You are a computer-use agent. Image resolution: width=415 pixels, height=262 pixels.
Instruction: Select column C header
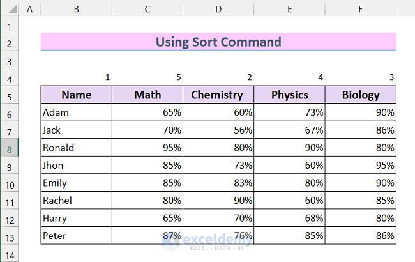(147, 9)
